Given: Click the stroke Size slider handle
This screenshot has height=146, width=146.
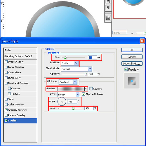Looking at the screenshot, I should 65,58.
